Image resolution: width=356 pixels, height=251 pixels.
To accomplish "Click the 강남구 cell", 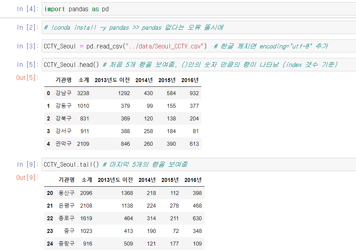I will (64, 93).
